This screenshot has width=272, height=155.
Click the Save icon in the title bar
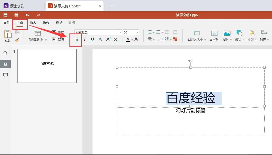[5, 15]
